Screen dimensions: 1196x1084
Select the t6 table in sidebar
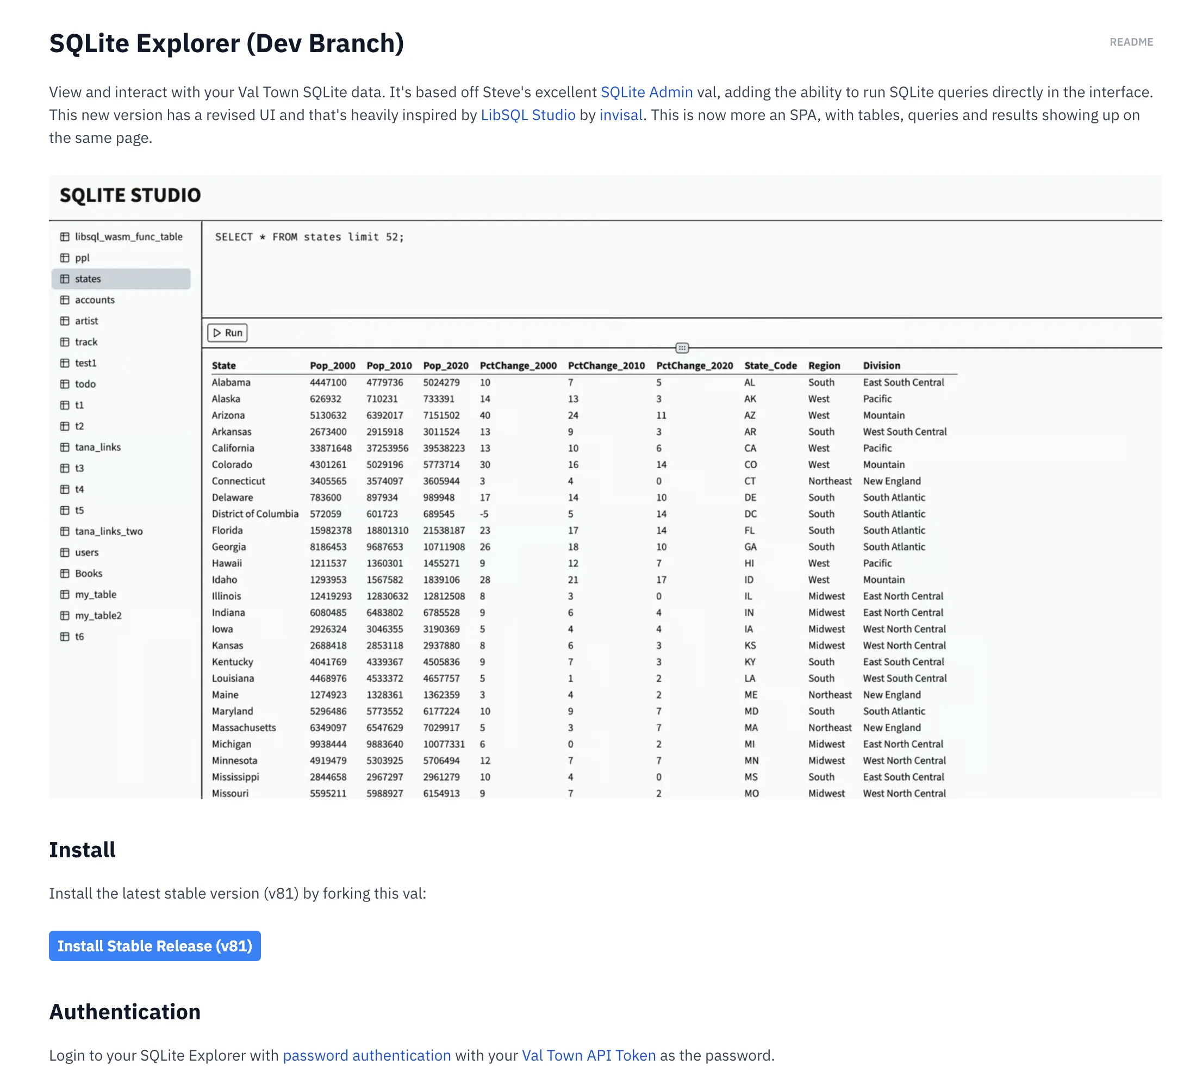click(80, 636)
